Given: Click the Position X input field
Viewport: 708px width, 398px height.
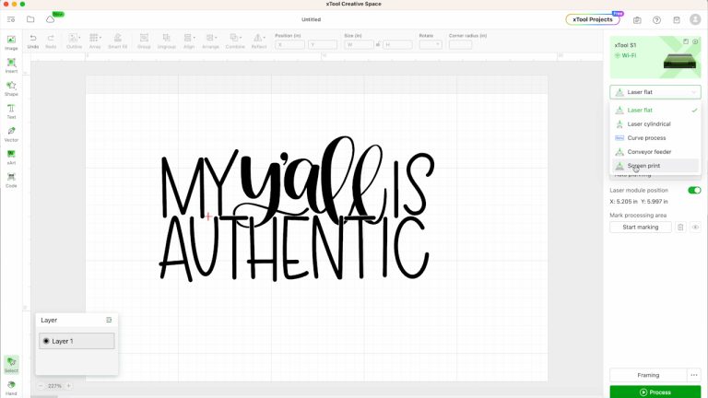Looking at the screenshot, I should pyautogui.click(x=290, y=44).
